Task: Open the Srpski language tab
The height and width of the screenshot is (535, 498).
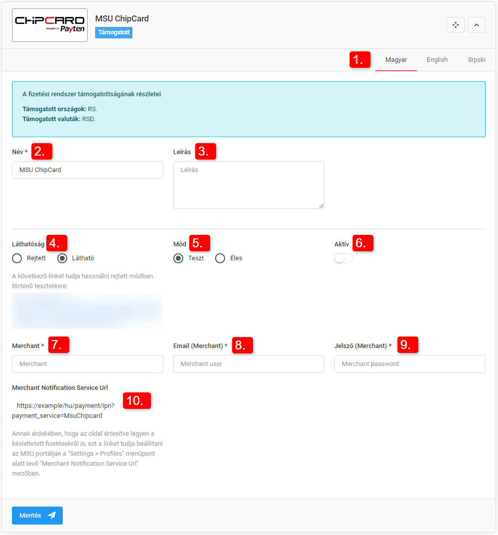Action: 476,60
